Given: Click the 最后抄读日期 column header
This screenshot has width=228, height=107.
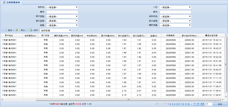Looking at the screenshot, I should tap(211, 35).
